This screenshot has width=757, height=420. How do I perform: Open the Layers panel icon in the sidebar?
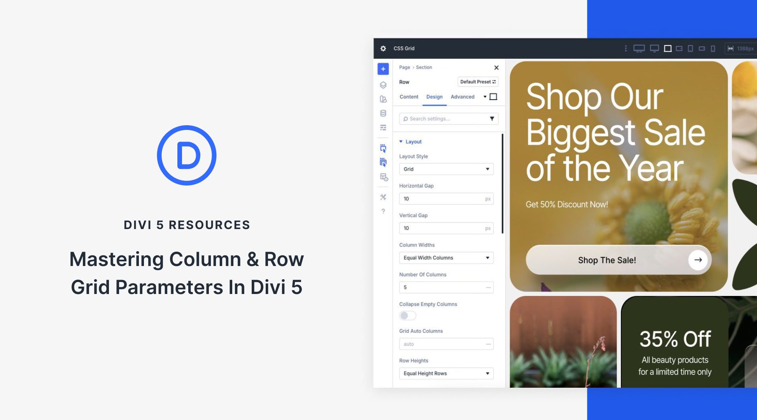(x=383, y=84)
